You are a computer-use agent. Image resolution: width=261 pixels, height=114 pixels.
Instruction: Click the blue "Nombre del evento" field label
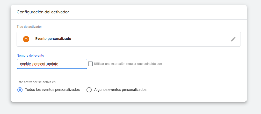pos(30,56)
